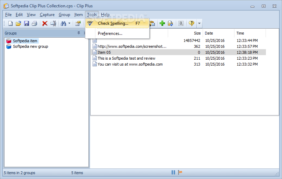Save the collection using the floppy icon
This screenshot has height=179, width=282.
point(27,23)
